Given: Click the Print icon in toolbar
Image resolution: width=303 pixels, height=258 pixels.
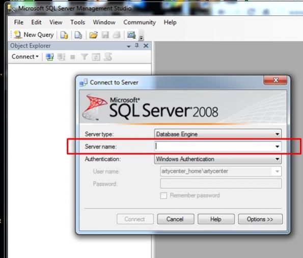Looking at the screenshot, I should point(117,35).
